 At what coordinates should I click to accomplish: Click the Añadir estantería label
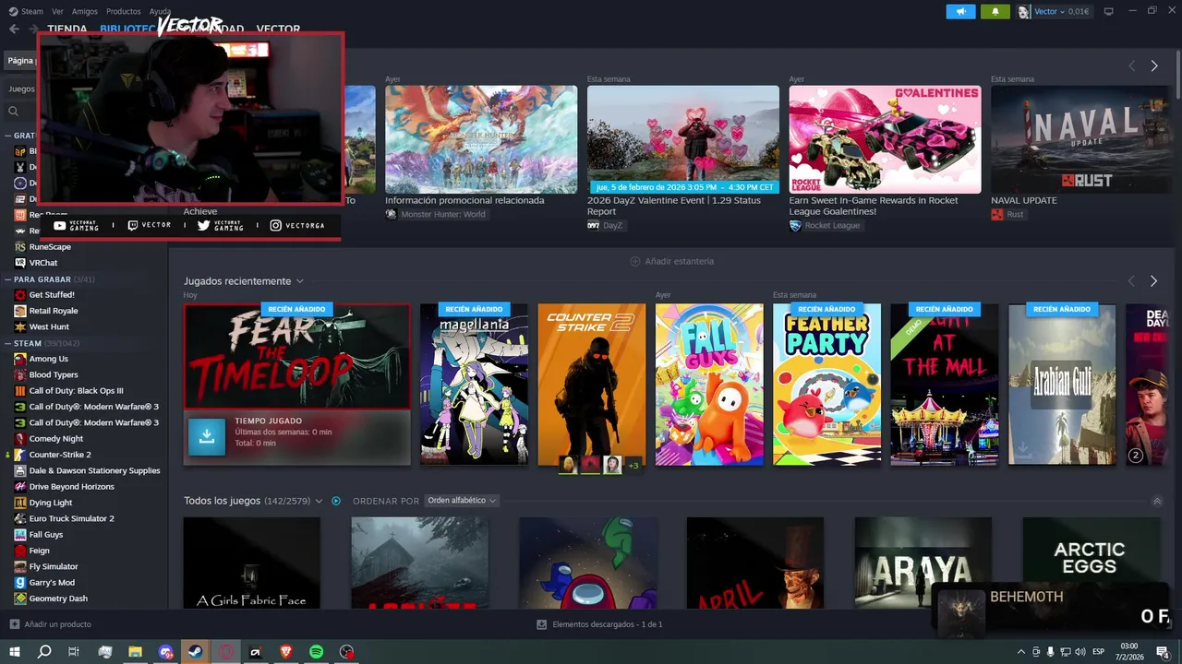[x=680, y=261]
